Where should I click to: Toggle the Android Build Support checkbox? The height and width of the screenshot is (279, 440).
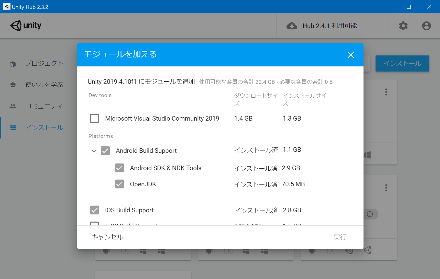pos(105,151)
